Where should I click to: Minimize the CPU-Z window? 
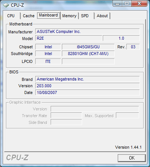point(117,4)
